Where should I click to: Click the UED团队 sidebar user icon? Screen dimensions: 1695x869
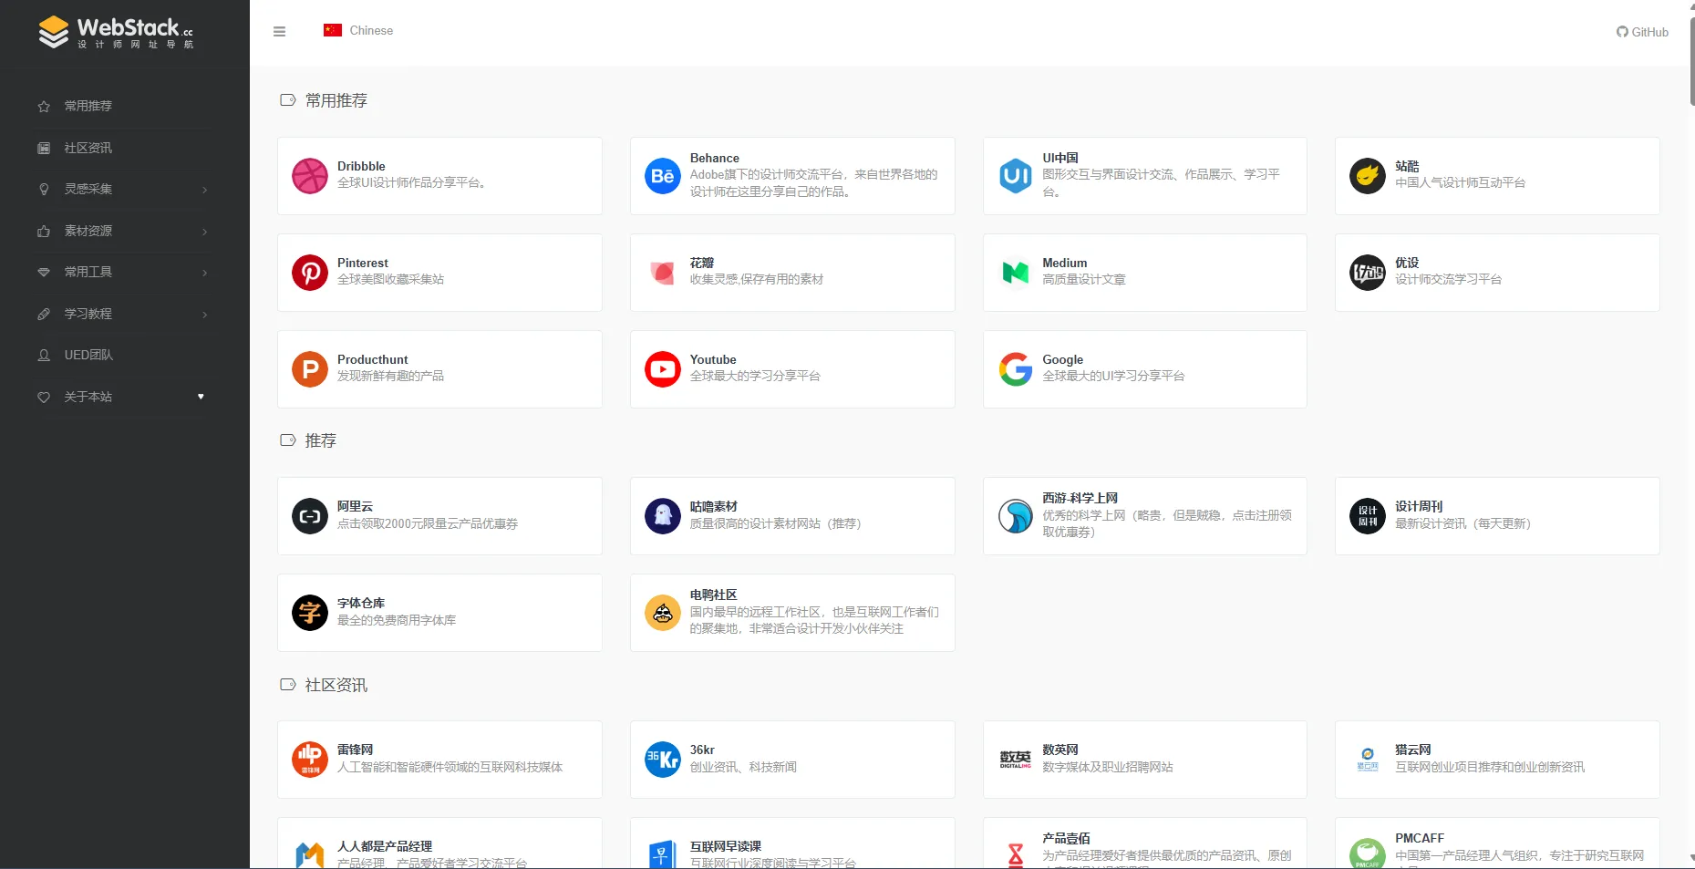(x=44, y=356)
